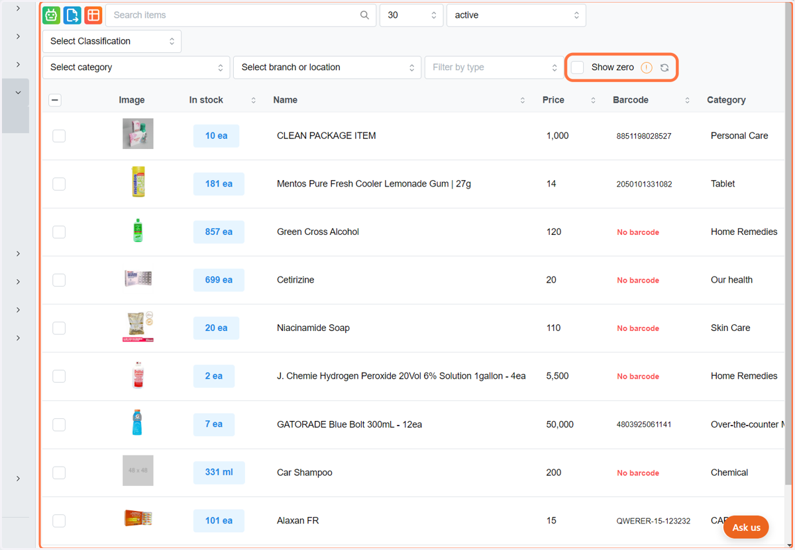The image size is (795, 550).
Task: Click the green robot icon button
Action: tap(51, 15)
